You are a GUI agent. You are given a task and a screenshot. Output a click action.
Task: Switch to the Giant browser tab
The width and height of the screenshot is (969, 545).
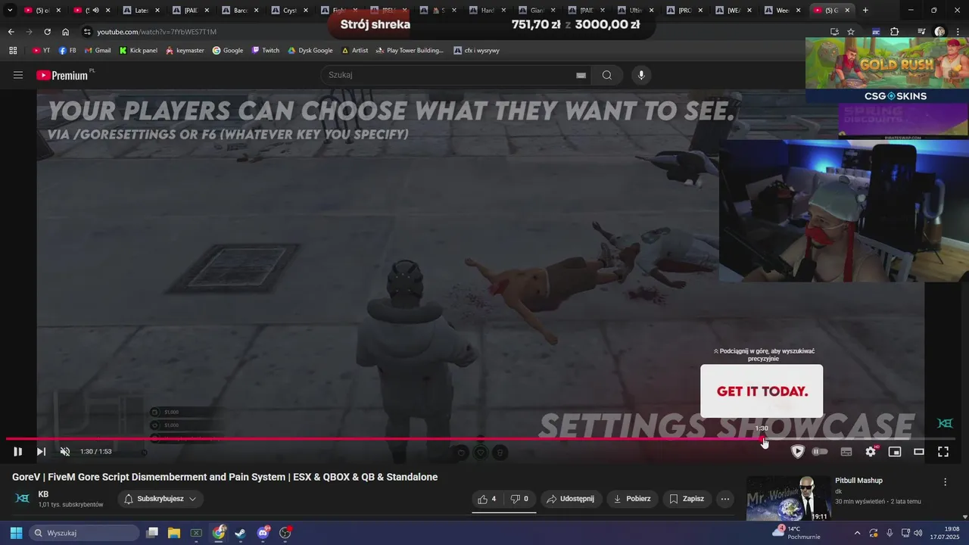[x=535, y=11]
